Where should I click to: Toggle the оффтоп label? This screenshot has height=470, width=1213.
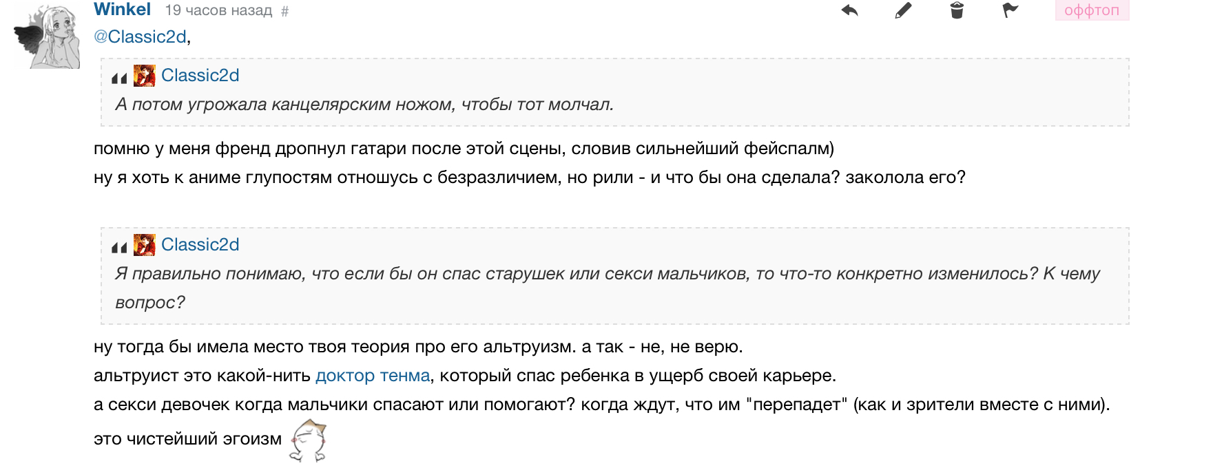pos(1092,10)
